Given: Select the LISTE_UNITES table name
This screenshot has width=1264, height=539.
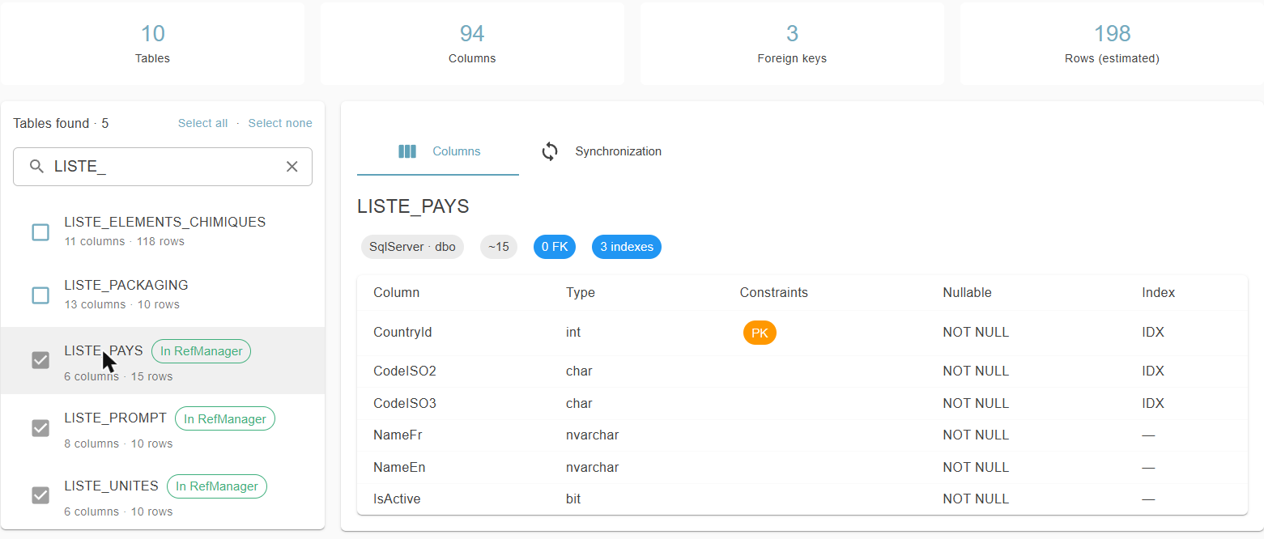Looking at the screenshot, I should [x=112, y=486].
